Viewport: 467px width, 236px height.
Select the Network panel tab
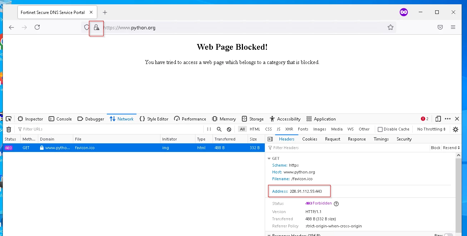121,119
